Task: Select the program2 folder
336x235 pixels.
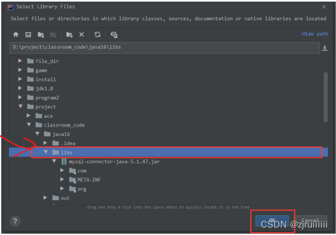Action: pyautogui.click(x=43, y=97)
